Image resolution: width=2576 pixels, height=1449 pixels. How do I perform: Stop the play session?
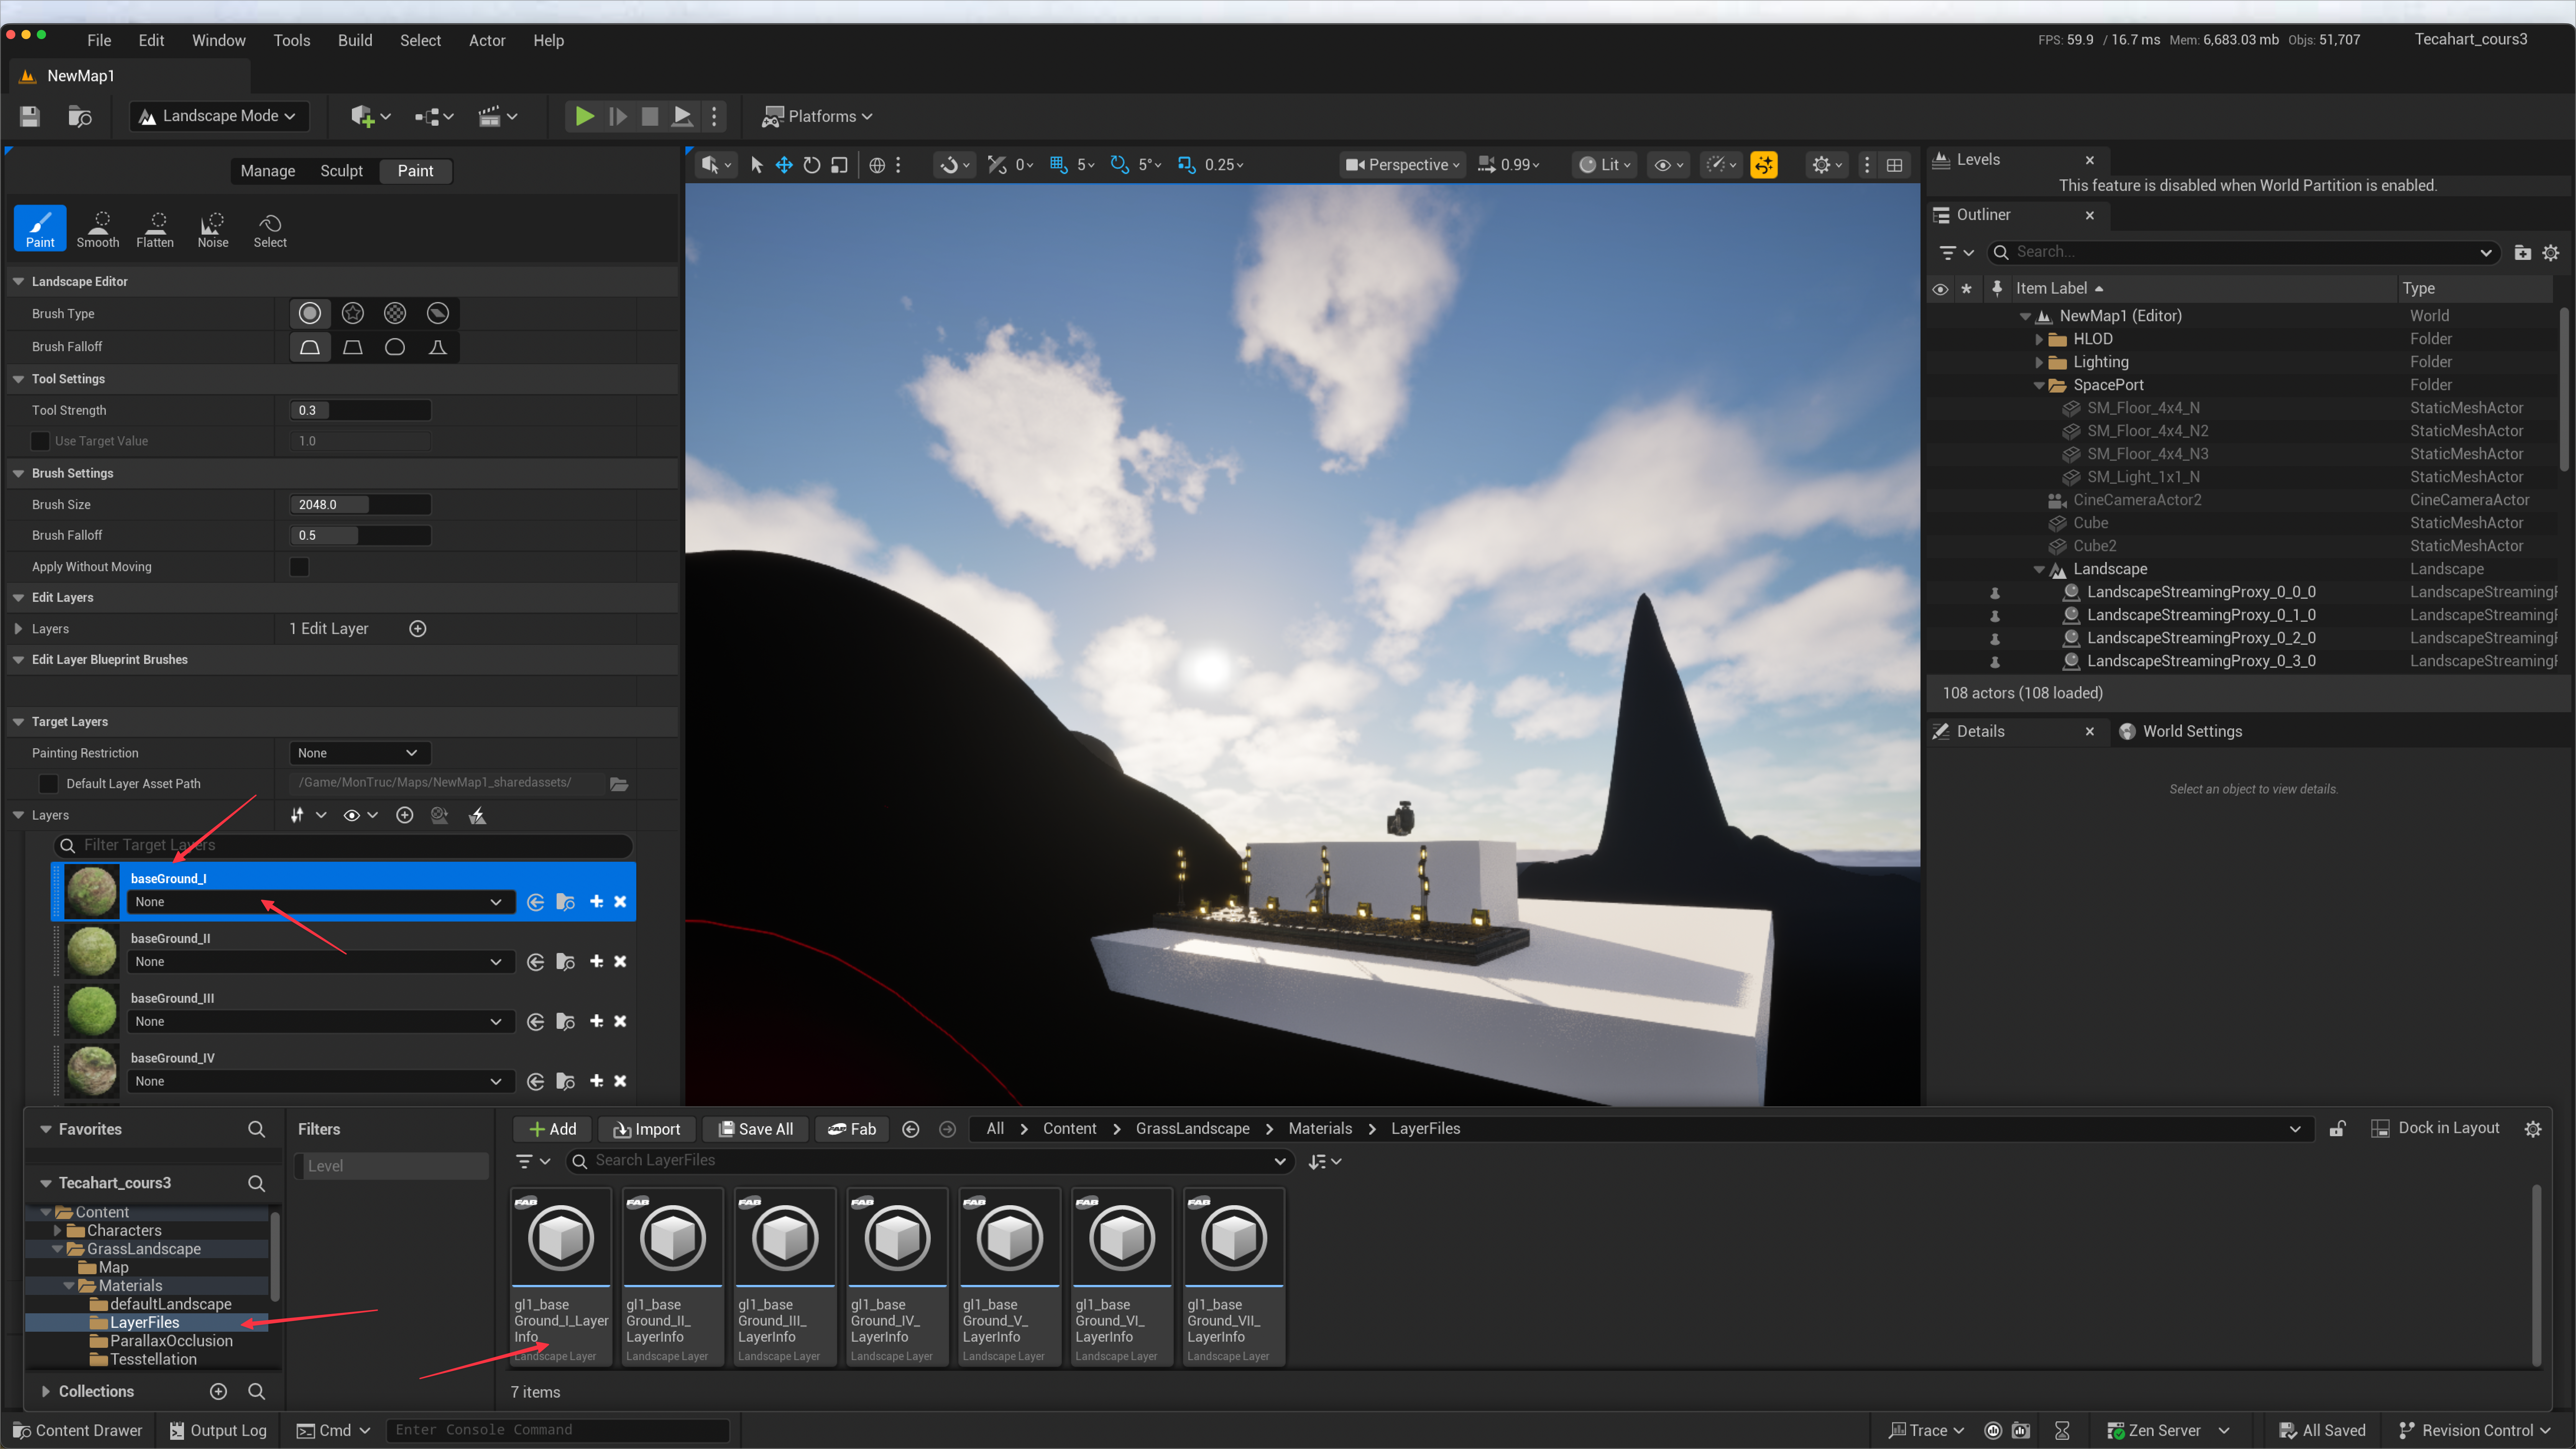pos(650,116)
